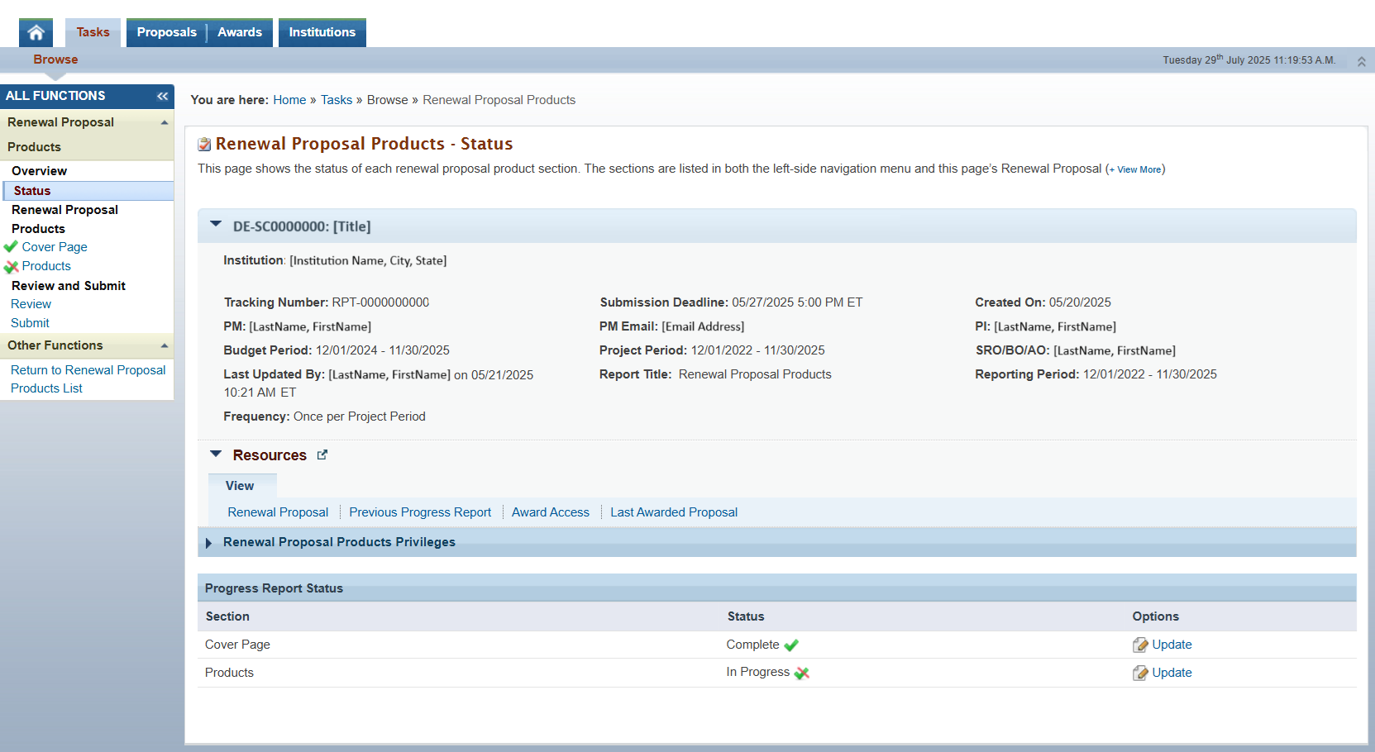
Task: Collapse the Renewal Proposal Products sidebar group
Action: point(165,122)
